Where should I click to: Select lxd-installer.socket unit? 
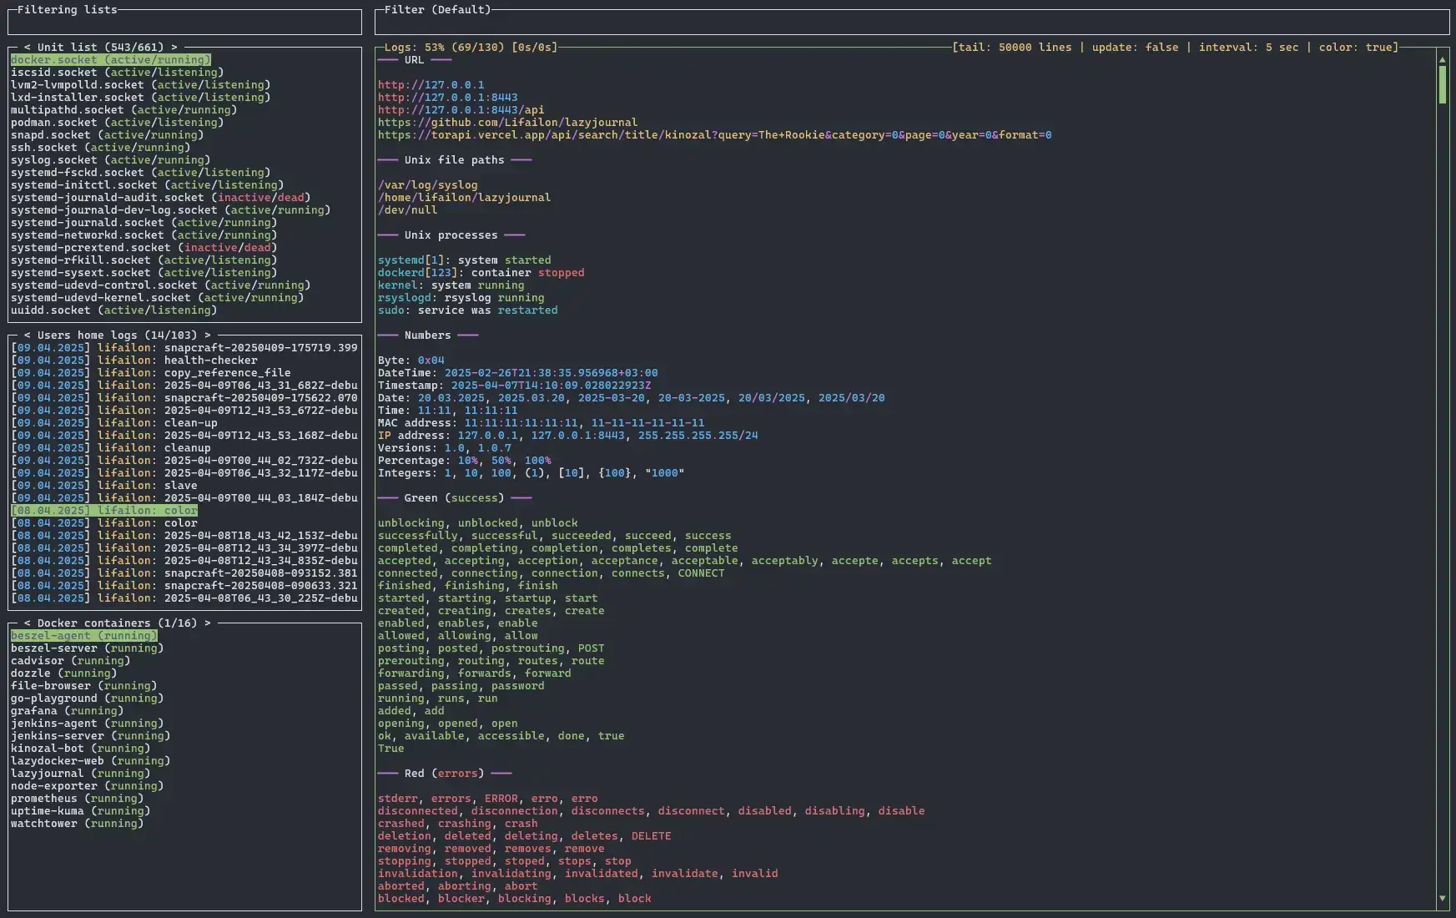(141, 98)
